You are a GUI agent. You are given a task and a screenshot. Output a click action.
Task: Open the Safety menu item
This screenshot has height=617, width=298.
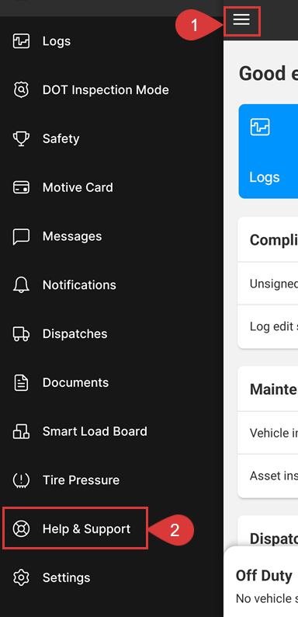(x=61, y=138)
